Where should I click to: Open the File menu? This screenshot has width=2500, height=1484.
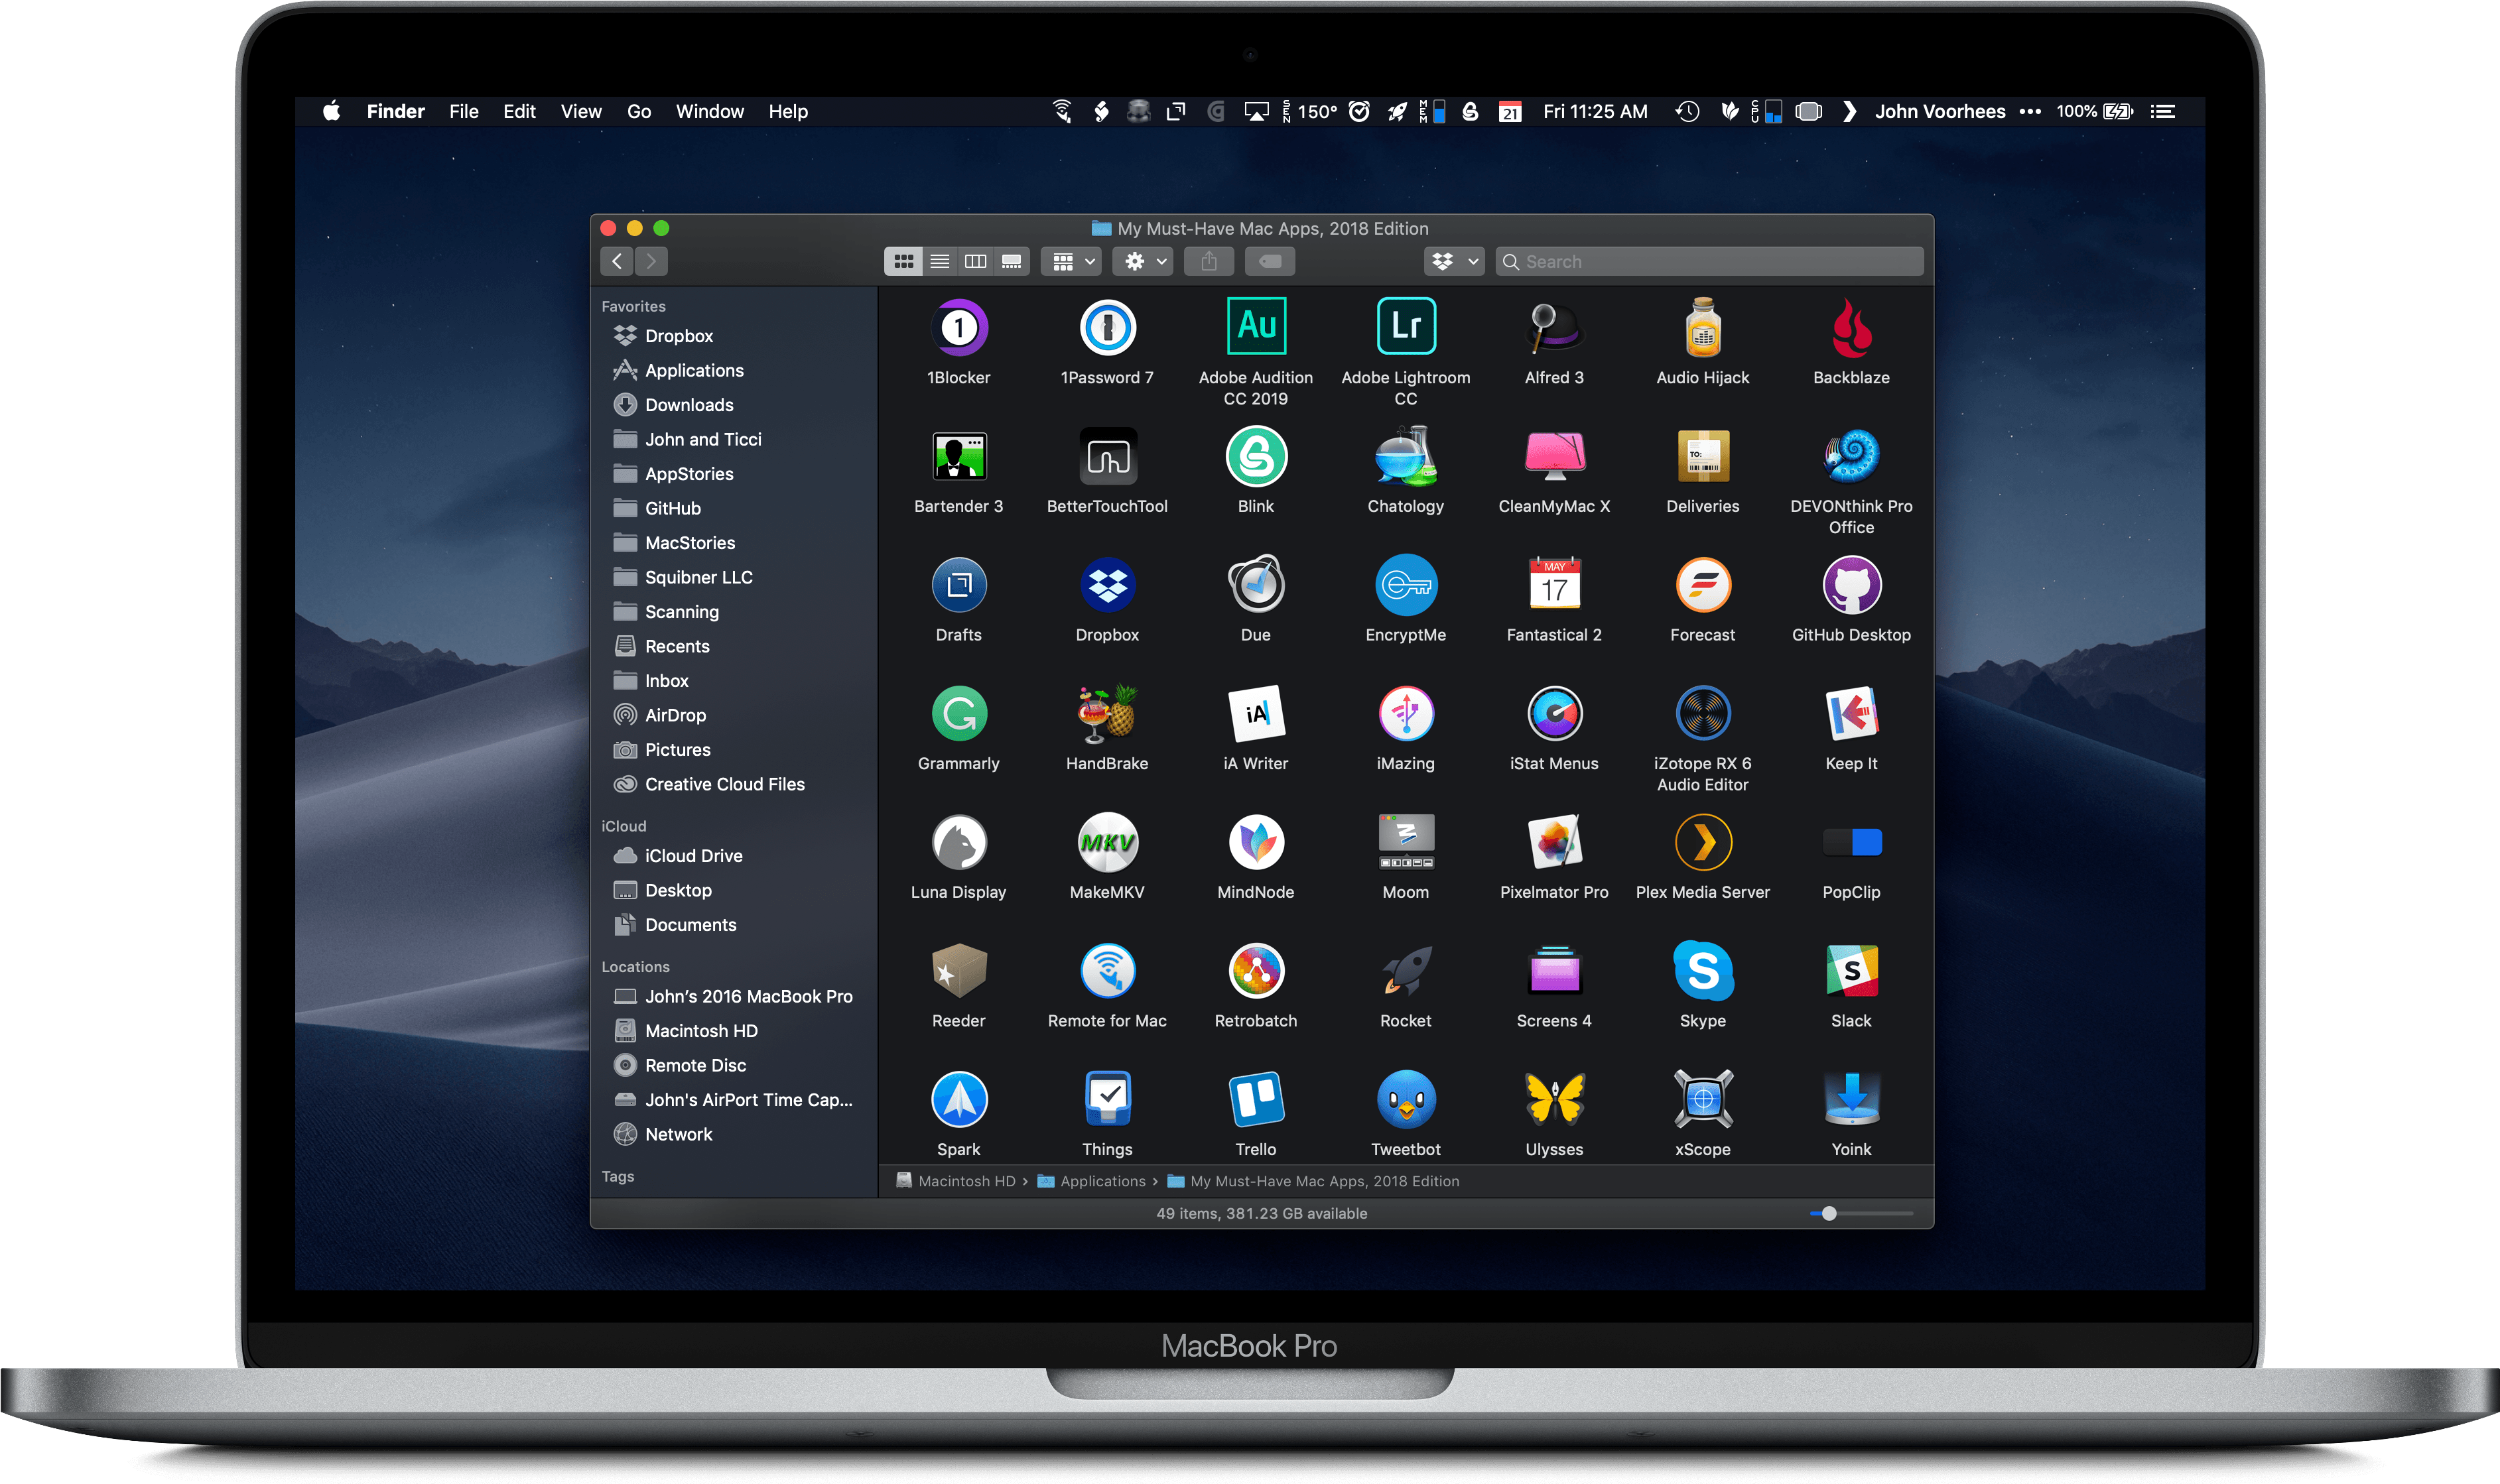pyautogui.click(x=463, y=111)
